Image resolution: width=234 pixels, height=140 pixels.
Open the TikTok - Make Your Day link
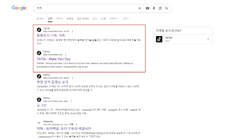(x=54, y=59)
